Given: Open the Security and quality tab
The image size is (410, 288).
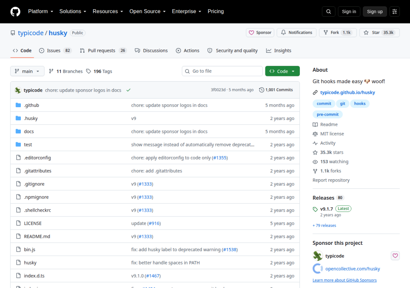Looking at the screenshot, I should click(x=233, y=51).
